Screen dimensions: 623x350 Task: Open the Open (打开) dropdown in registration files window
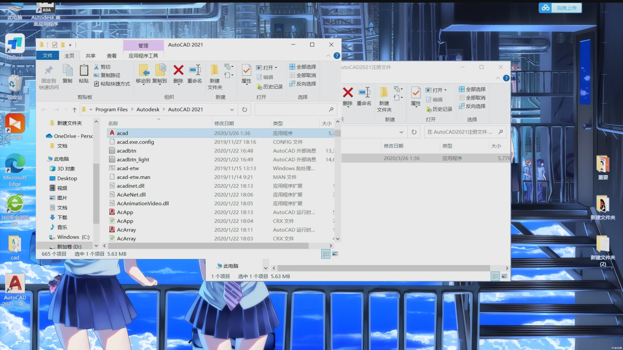coord(437,90)
